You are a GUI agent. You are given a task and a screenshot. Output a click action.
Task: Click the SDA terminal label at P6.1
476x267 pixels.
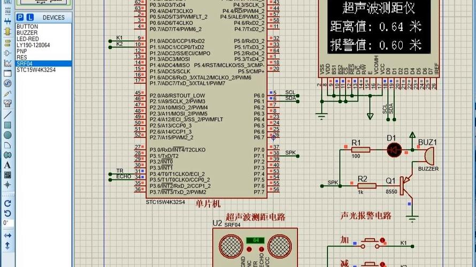click(x=290, y=98)
